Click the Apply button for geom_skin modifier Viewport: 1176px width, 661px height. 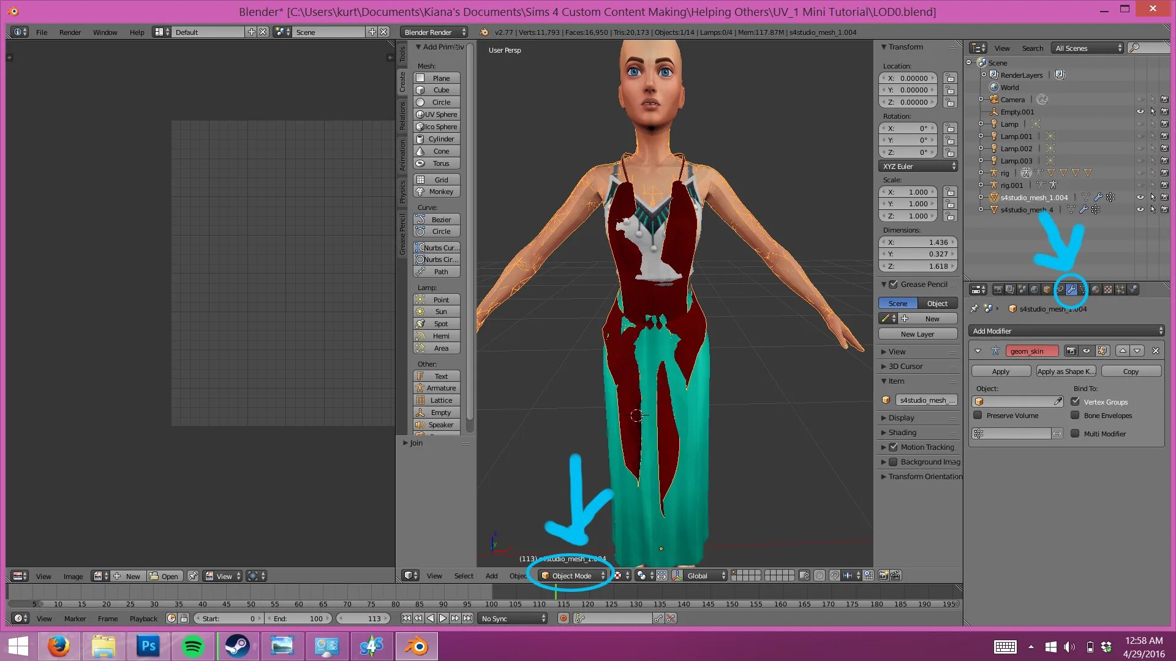[1000, 371]
